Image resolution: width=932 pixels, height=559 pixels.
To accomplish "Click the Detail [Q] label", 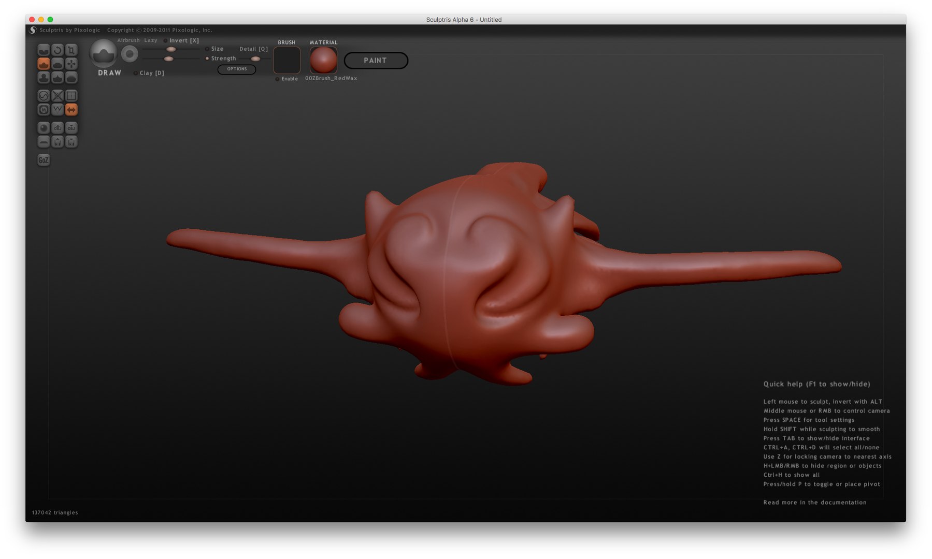I will point(253,49).
